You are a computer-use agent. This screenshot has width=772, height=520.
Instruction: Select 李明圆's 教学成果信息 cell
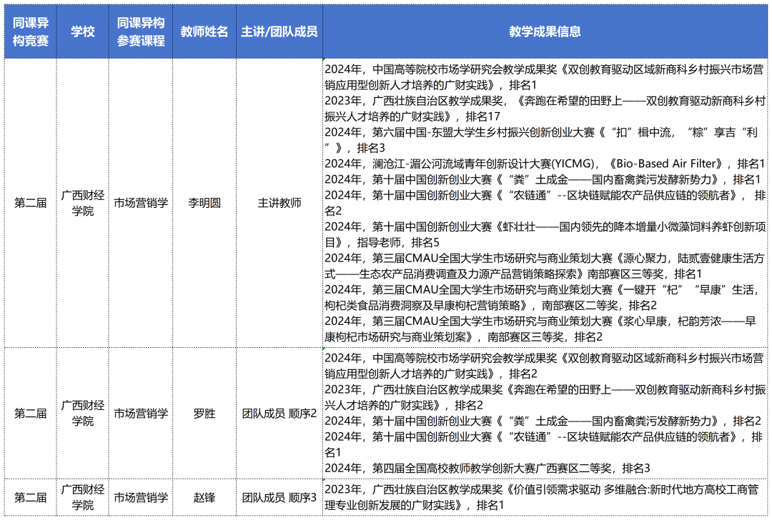point(545,203)
